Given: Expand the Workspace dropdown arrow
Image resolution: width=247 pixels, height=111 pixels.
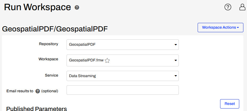Looking at the screenshot, I should pos(175,60).
